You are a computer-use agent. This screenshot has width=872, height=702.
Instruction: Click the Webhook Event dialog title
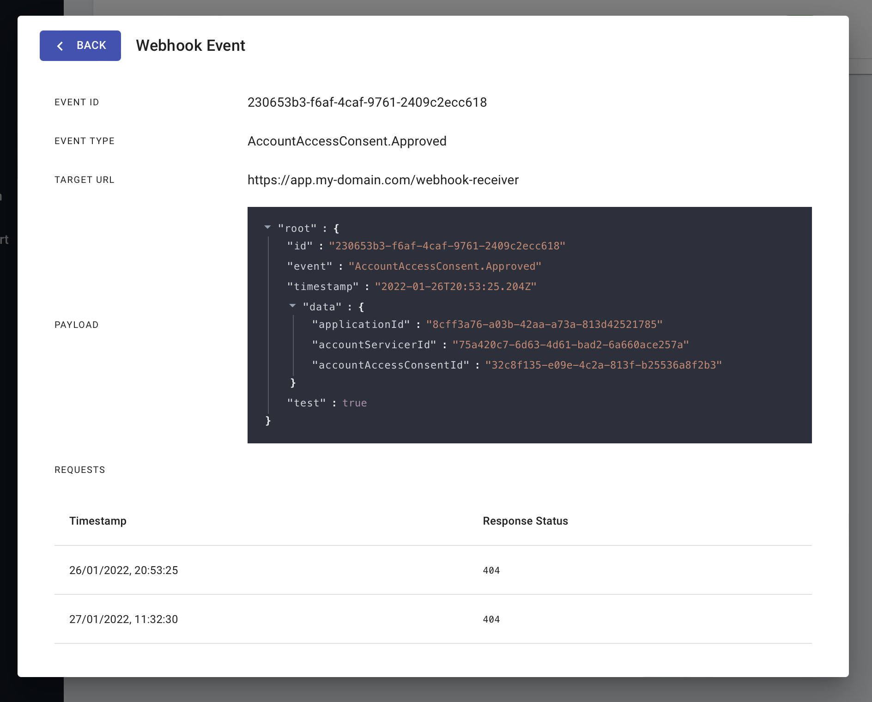tap(190, 46)
